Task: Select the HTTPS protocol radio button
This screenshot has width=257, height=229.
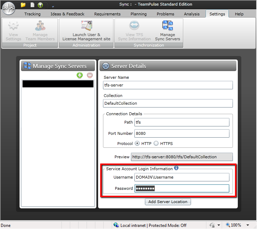Action: (156, 143)
